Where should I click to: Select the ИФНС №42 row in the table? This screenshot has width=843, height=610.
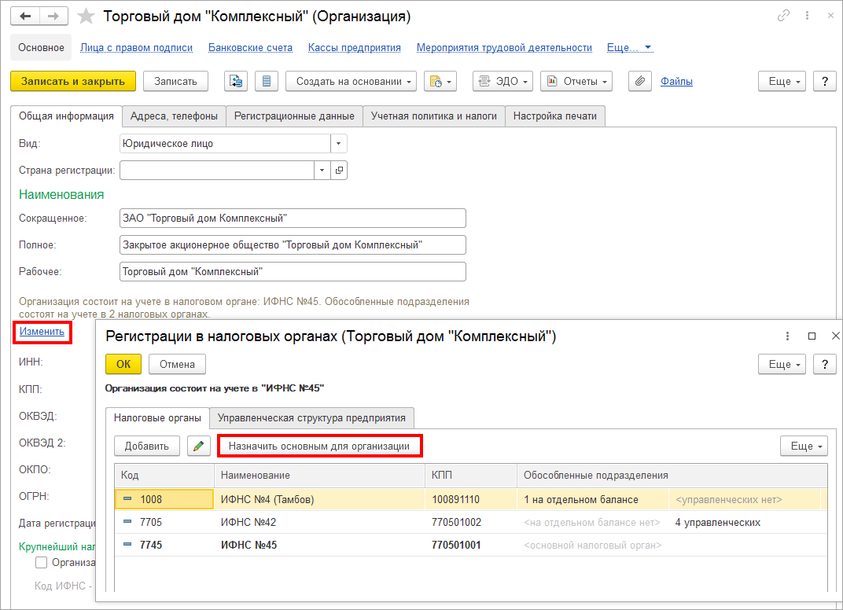click(x=248, y=522)
